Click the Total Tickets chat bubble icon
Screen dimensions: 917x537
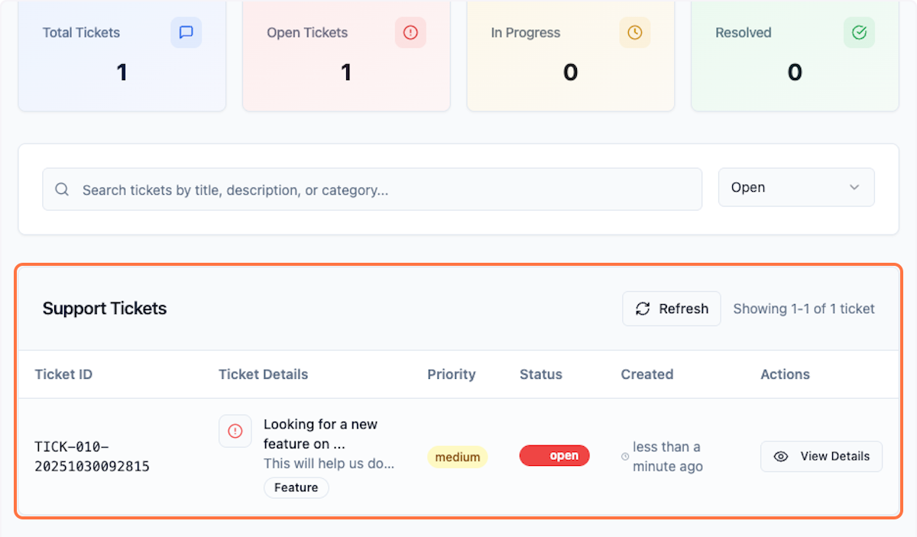point(186,33)
